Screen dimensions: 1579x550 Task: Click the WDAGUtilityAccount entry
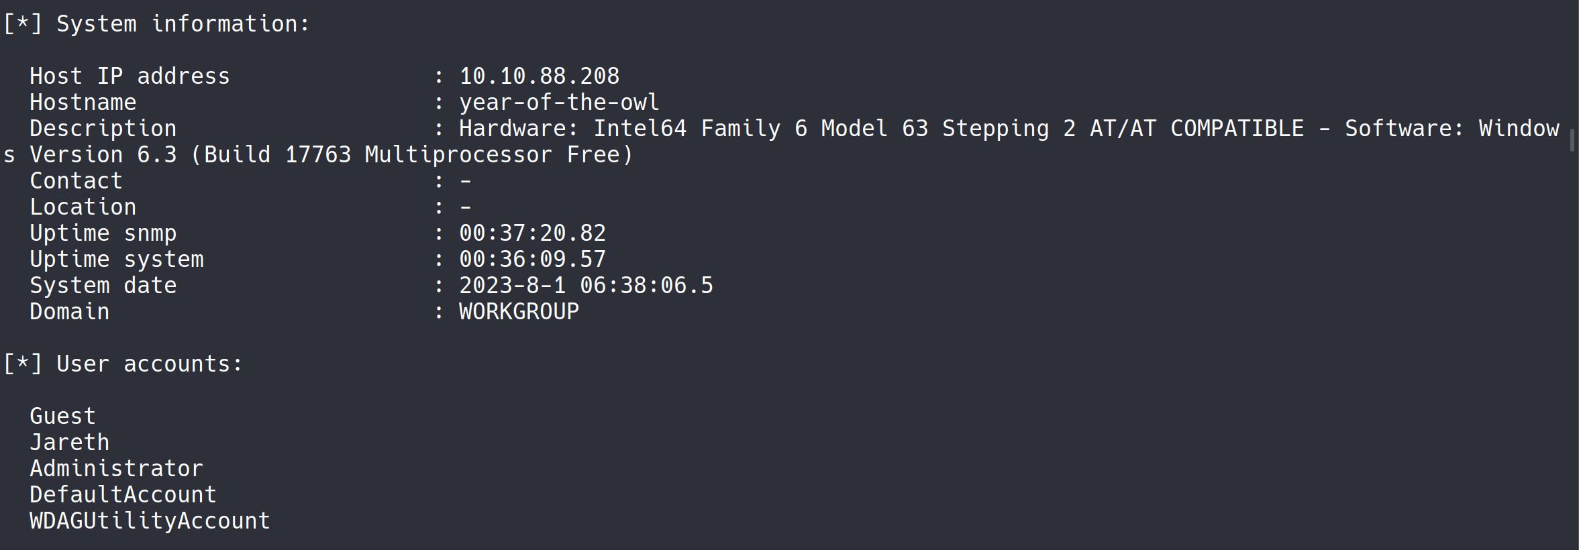coord(150,520)
